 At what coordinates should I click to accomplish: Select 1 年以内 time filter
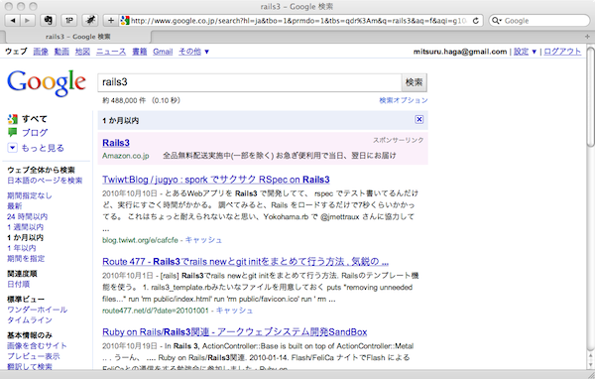(x=22, y=248)
